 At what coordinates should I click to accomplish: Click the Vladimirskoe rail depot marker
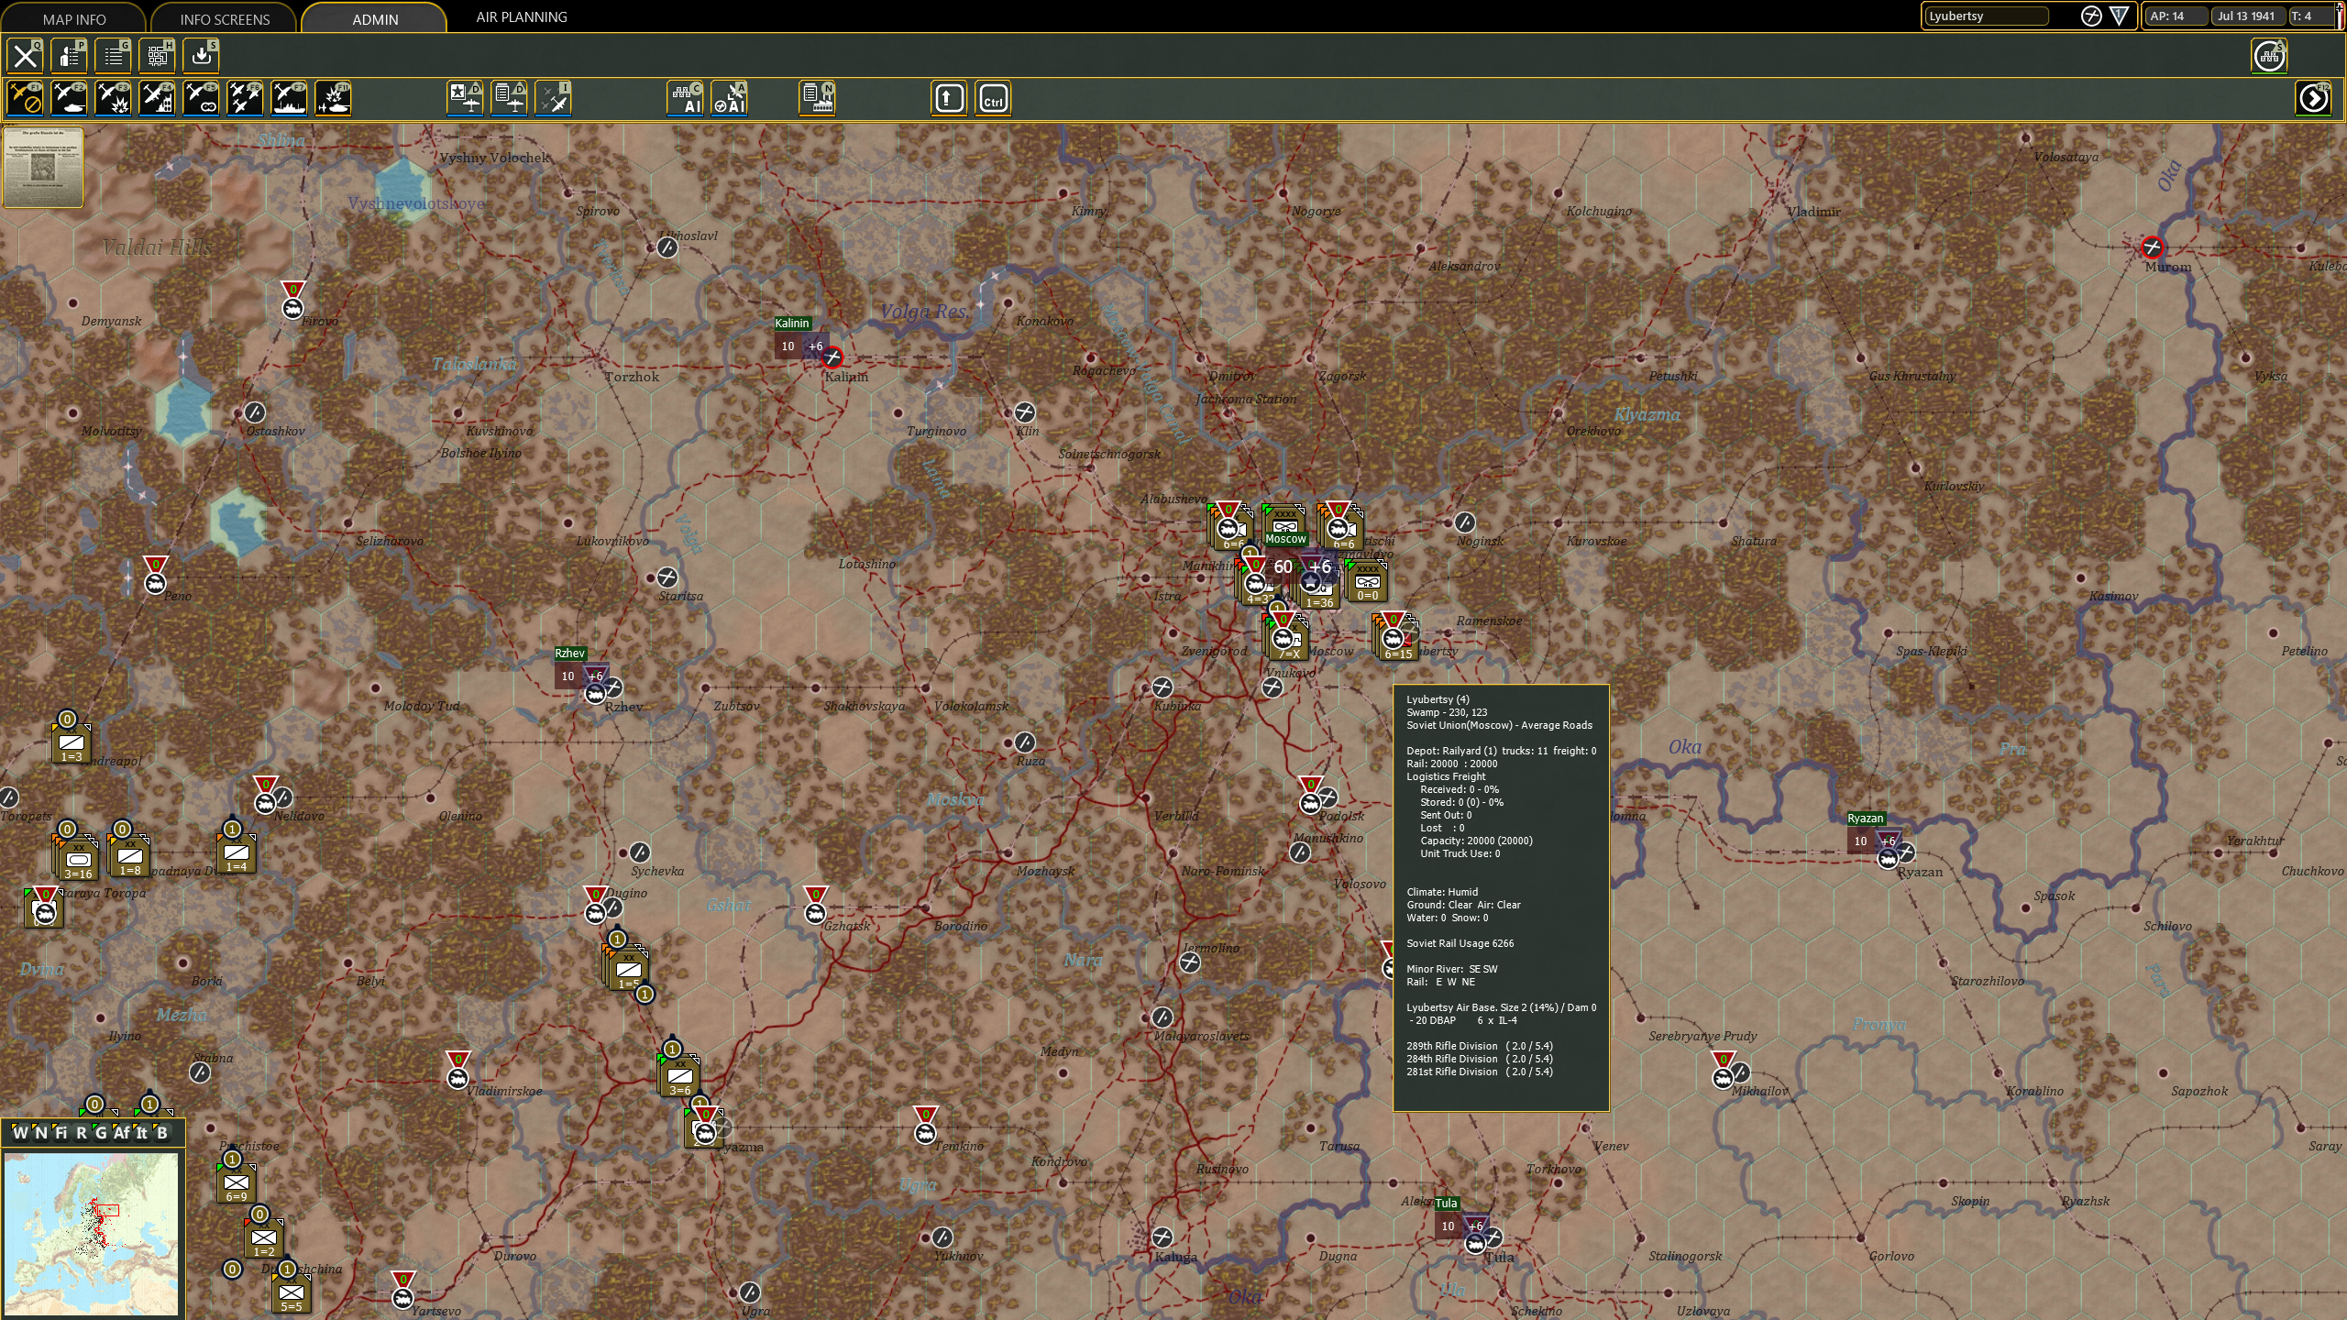click(x=457, y=1072)
